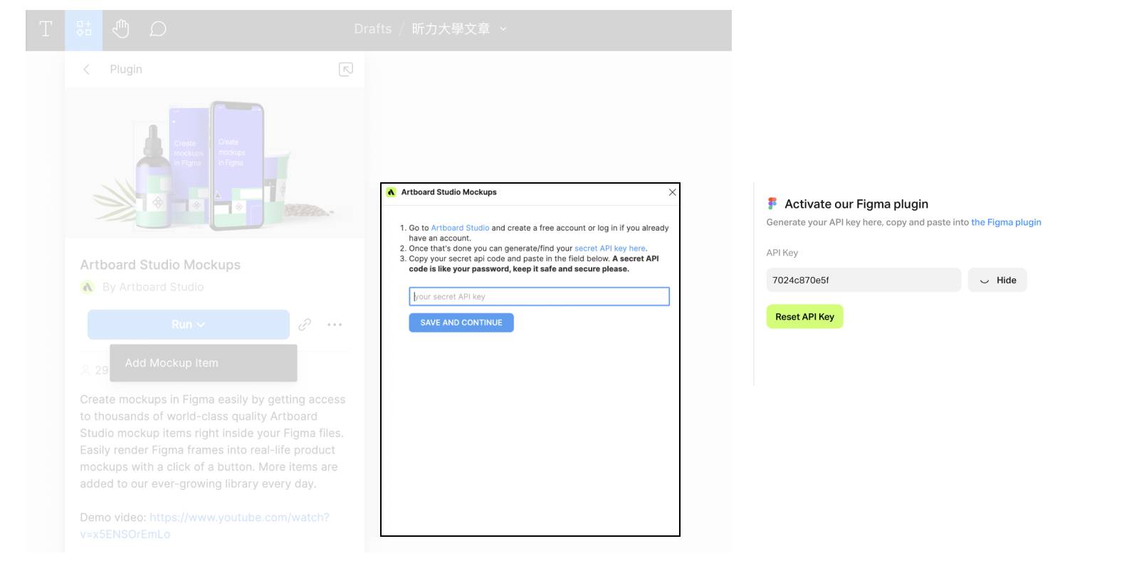Screen dimensions: 1139x561
Task: Select the Comment tool
Action: (158, 29)
